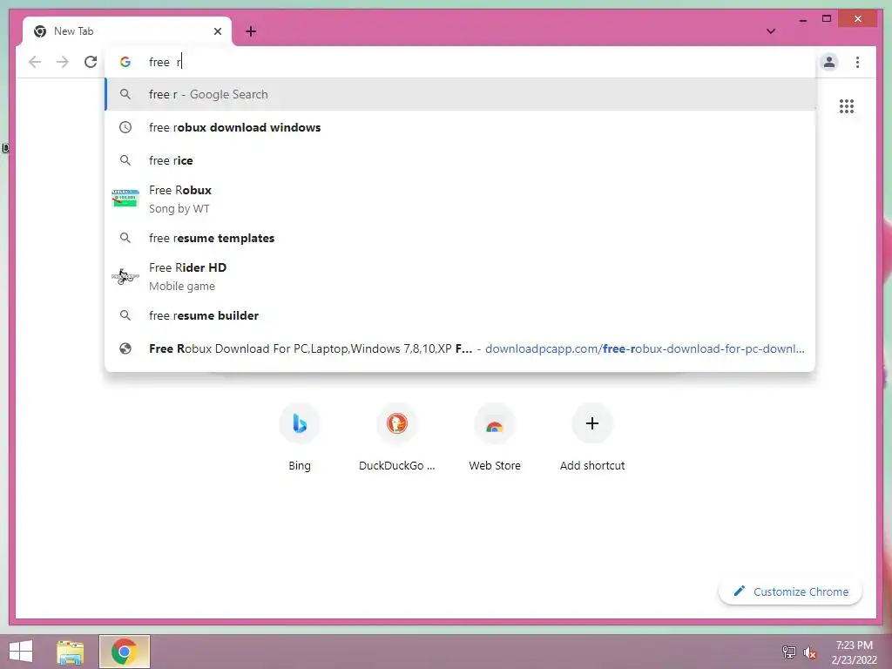Select 'free resume builder' suggestion

pyautogui.click(x=460, y=315)
